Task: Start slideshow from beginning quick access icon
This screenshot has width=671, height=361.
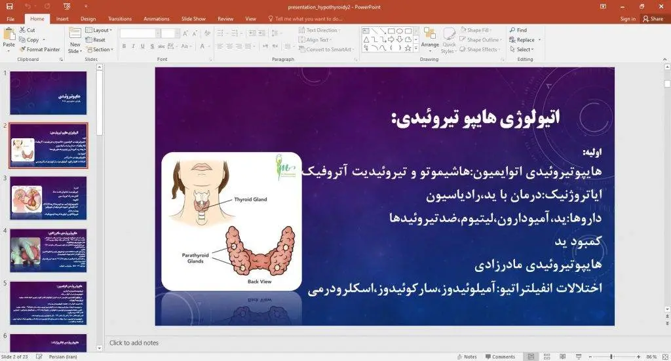Action: 67,7
